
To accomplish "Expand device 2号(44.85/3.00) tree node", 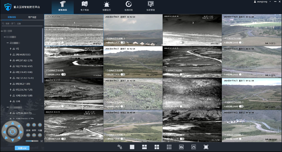I will pos(11,55).
